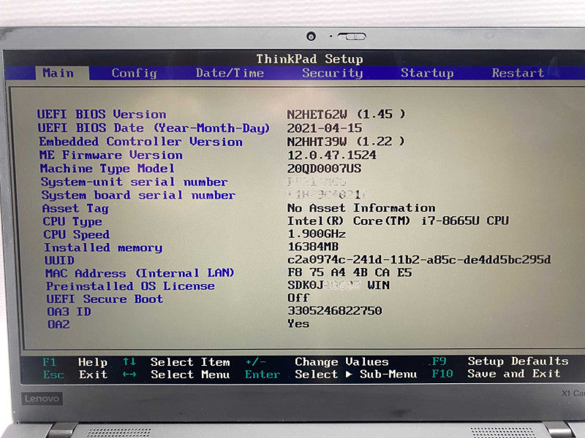
Task: Select Preinstalled OS License label
Action: point(130,286)
